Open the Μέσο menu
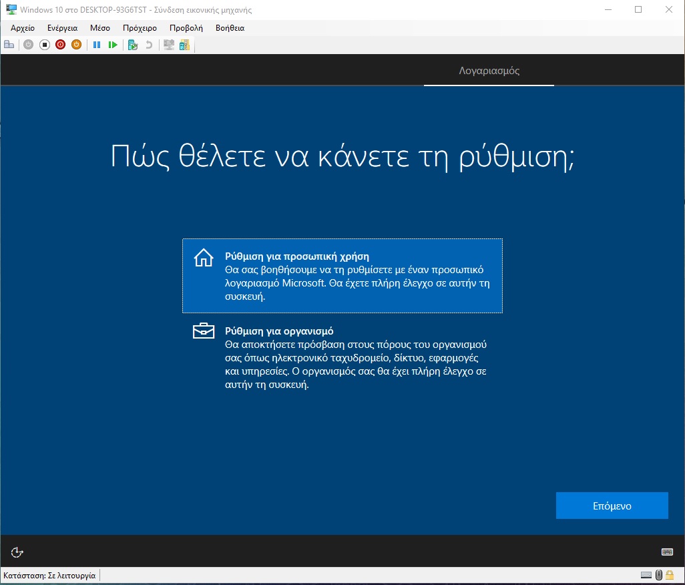Image resolution: width=685 pixels, height=585 pixels. click(x=100, y=28)
